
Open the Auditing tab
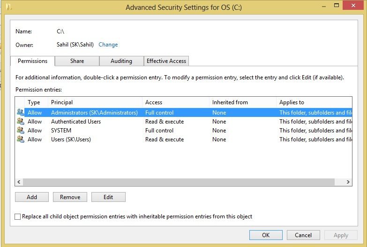tap(121, 61)
